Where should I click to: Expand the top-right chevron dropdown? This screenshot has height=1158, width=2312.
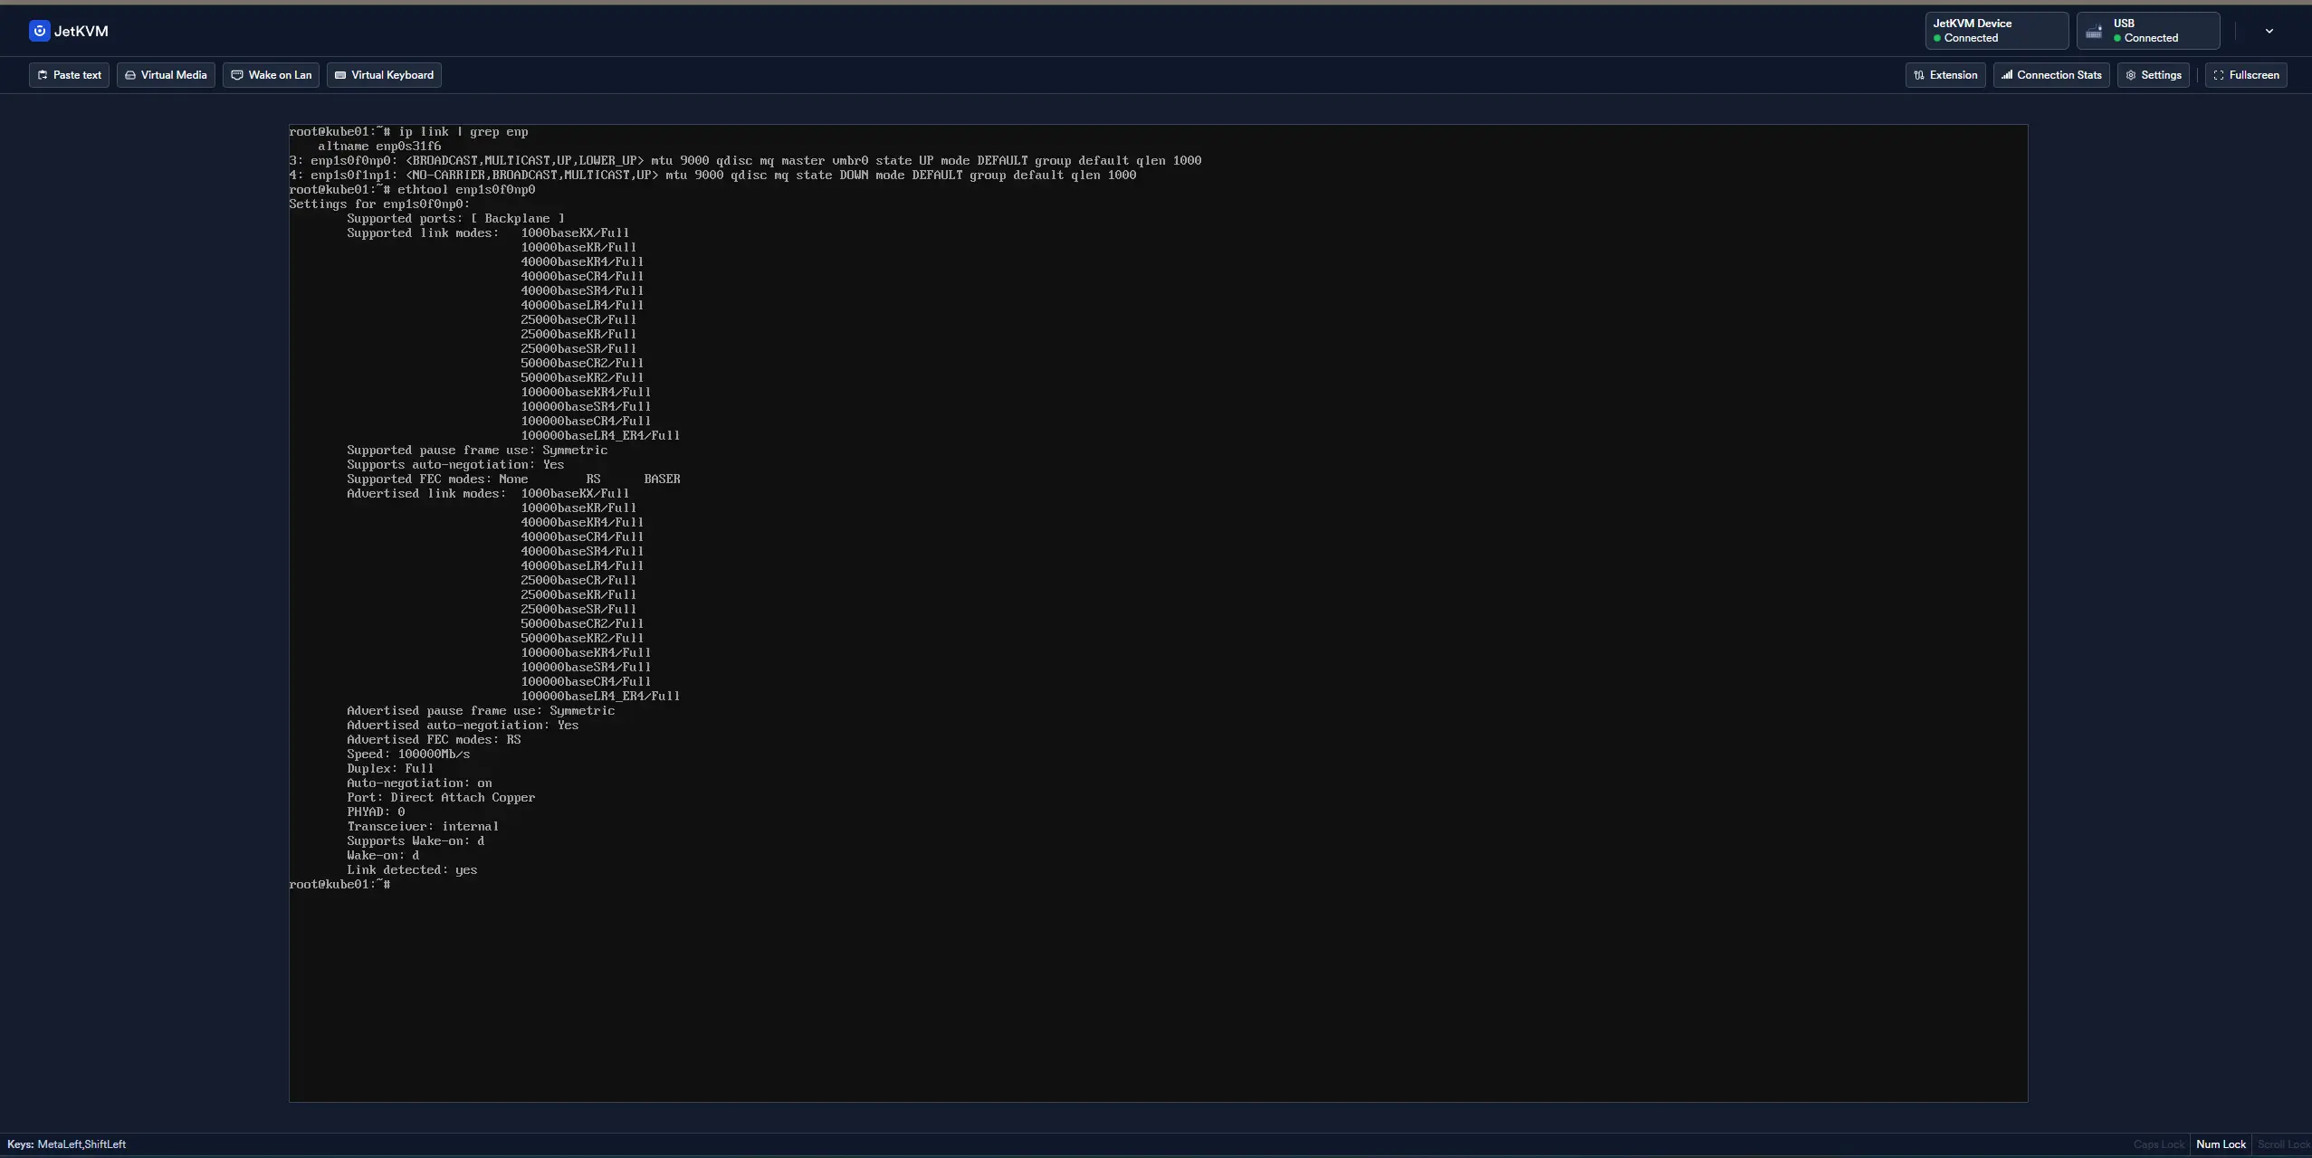coord(2269,31)
